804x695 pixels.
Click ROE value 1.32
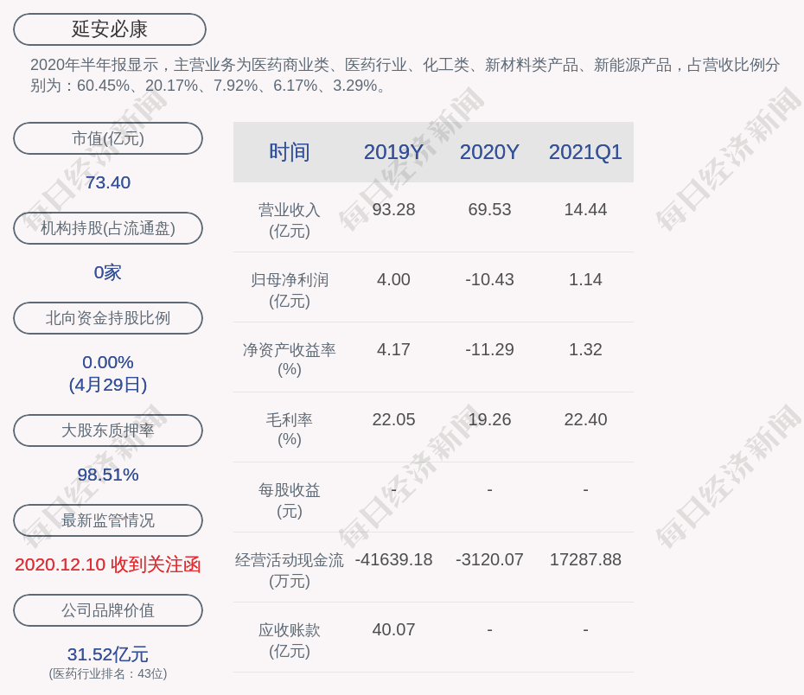(585, 349)
